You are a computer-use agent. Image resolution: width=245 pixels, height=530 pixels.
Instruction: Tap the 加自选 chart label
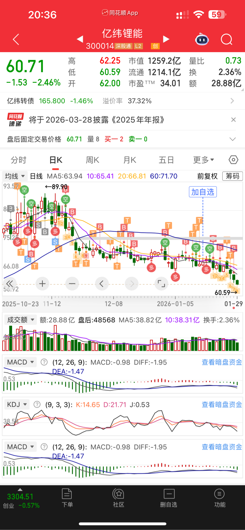click(x=203, y=192)
